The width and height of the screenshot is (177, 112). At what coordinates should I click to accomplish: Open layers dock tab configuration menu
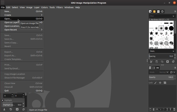click(175, 68)
